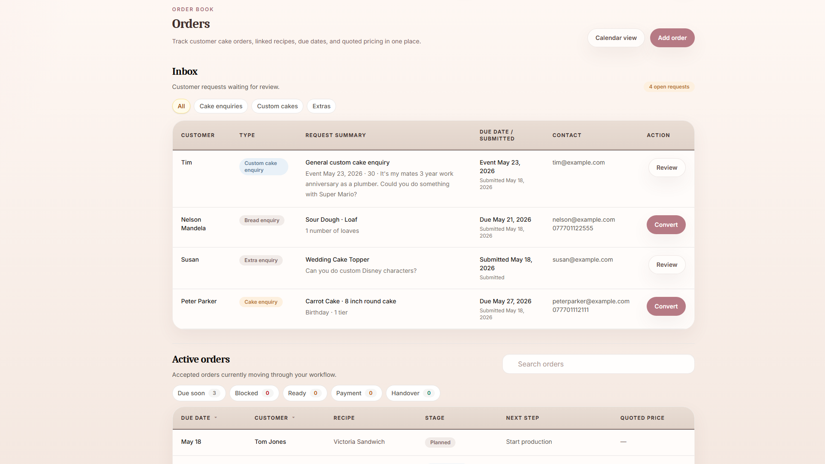Image resolution: width=825 pixels, height=464 pixels.
Task: Click the Nelson Mandela customer name
Action: click(x=193, y=224)
